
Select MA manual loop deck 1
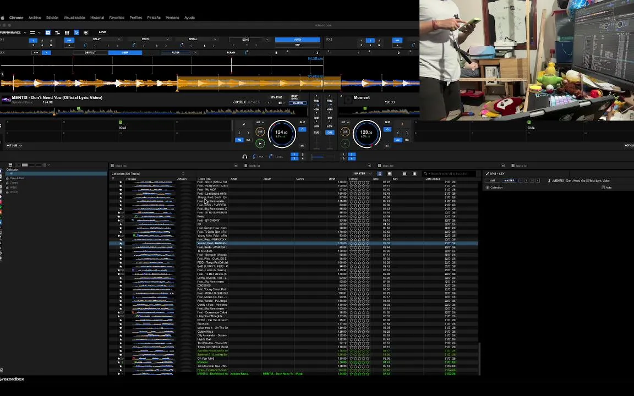point(248,140)
